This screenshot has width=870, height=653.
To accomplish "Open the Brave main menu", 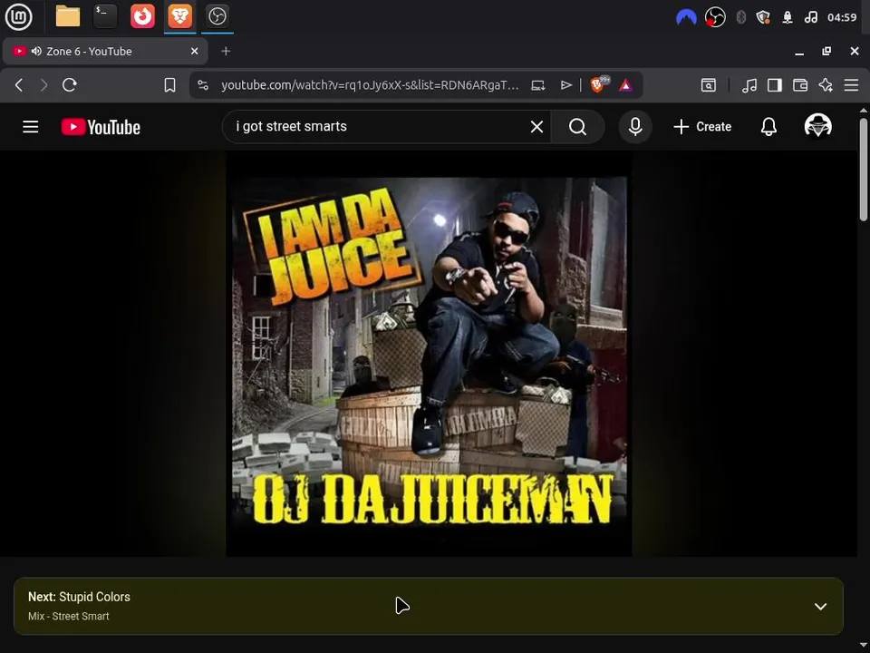I will pos(851,85).
